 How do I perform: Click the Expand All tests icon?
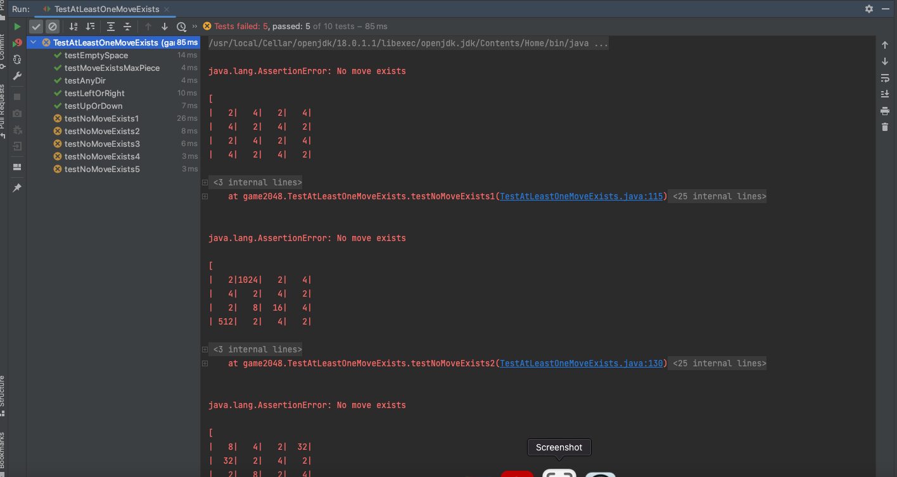pos(111,27)
